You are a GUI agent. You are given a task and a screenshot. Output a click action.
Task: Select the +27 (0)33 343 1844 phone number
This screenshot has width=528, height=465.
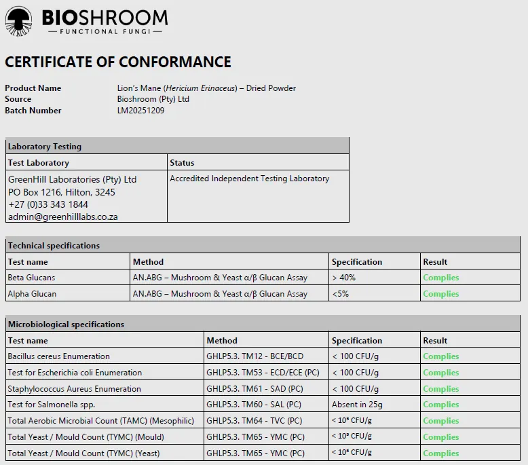tap(48, 204)
